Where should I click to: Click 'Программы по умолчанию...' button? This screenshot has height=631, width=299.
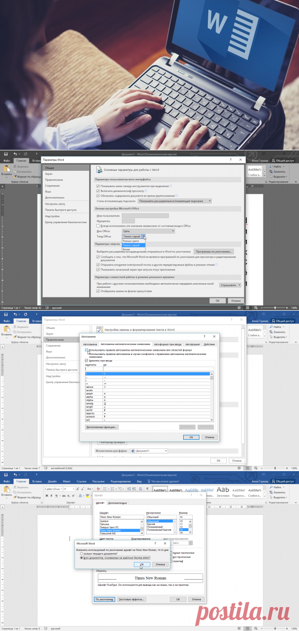[214, 251]
